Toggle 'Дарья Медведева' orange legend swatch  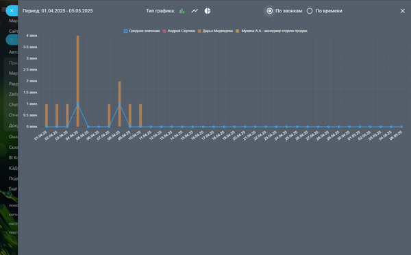pyautogui.click(x=199, y=31)
